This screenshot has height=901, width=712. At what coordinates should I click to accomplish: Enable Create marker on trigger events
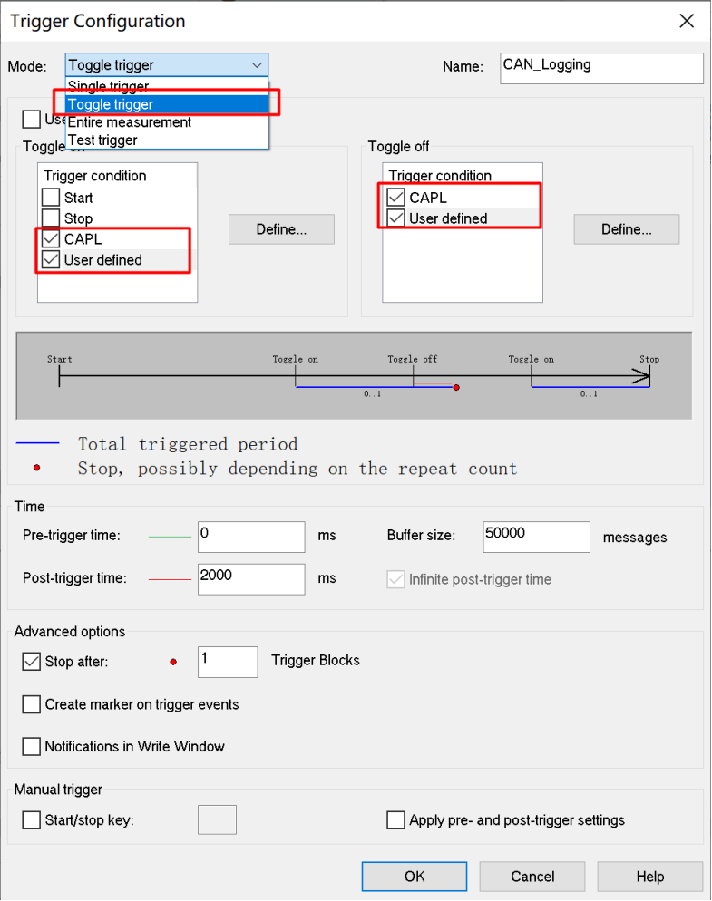pos(31,704)
